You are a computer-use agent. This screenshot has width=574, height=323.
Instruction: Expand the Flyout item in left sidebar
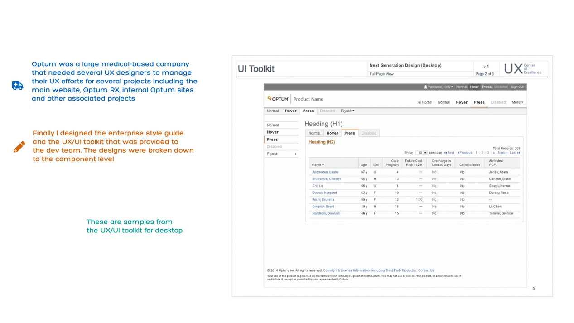281,154
